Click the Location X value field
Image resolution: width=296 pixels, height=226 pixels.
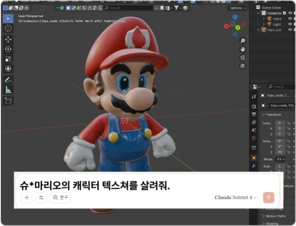point(280,123)
